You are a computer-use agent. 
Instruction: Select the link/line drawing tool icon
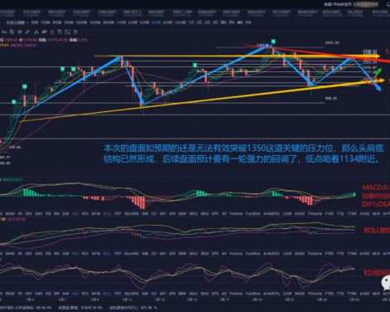click(27, 32)
